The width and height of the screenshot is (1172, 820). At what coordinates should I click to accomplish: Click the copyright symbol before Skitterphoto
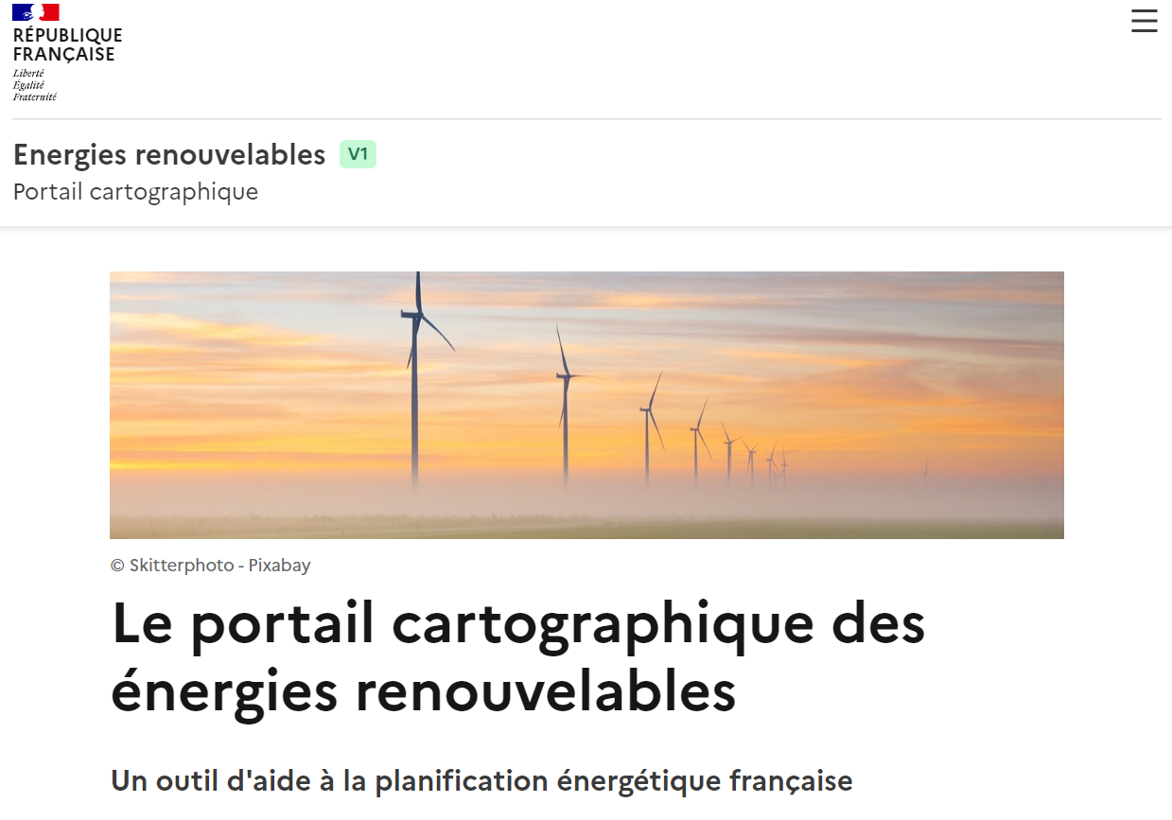click(117, 566)
